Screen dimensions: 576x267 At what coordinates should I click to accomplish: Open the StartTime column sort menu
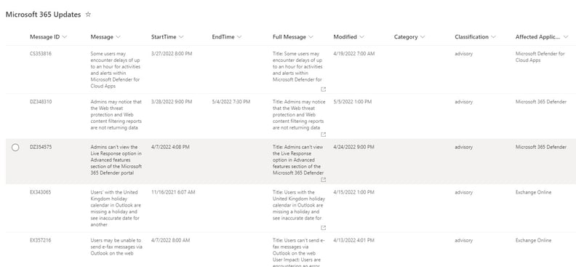coord(181,37)
